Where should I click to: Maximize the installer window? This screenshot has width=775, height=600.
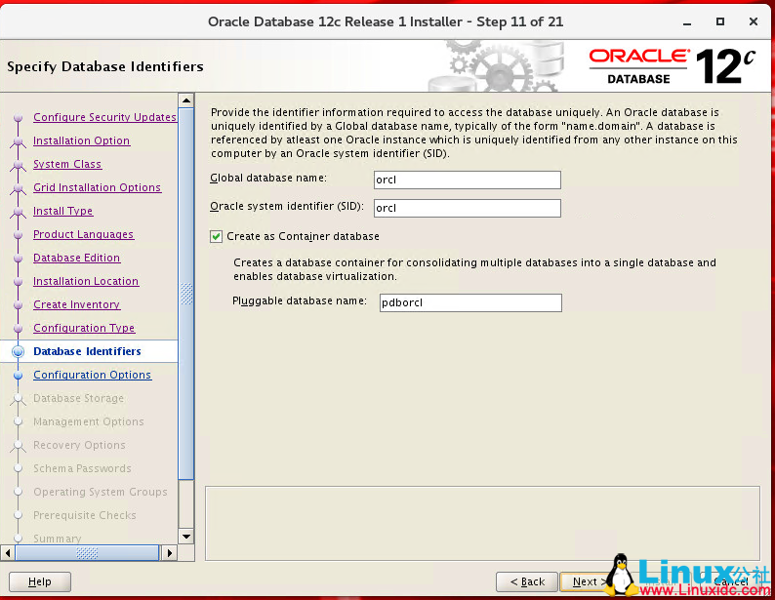(x=720, y=21)
